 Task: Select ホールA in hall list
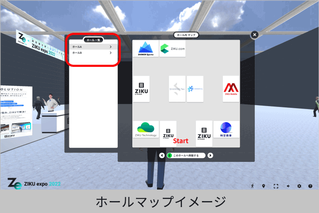[93, 47]
